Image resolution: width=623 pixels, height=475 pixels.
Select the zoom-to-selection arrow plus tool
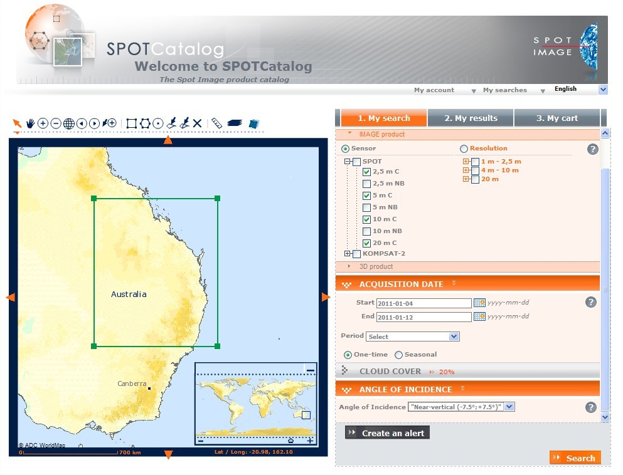tap(109, 123)
